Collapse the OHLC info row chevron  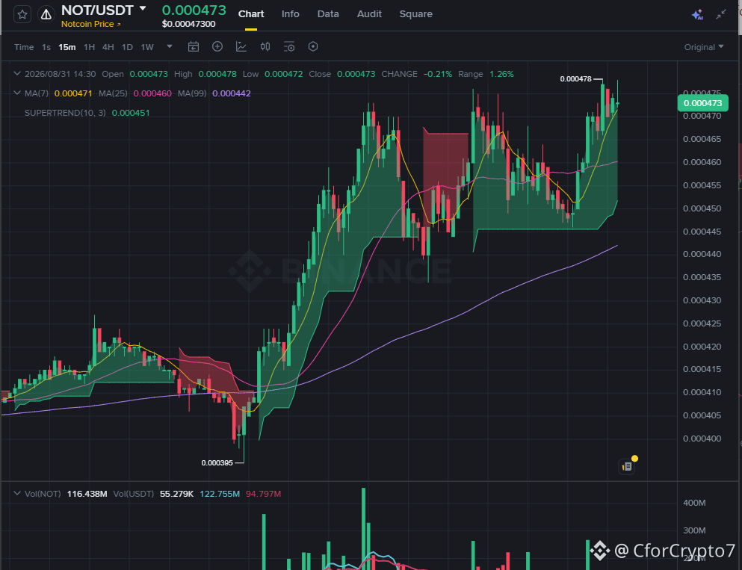coord(17,74)
